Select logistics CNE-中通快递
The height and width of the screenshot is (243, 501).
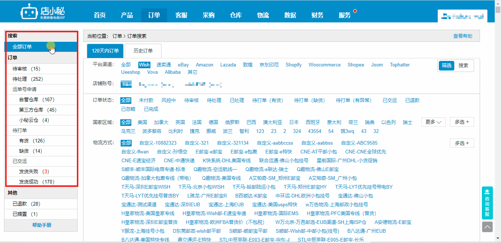[179, 160]
